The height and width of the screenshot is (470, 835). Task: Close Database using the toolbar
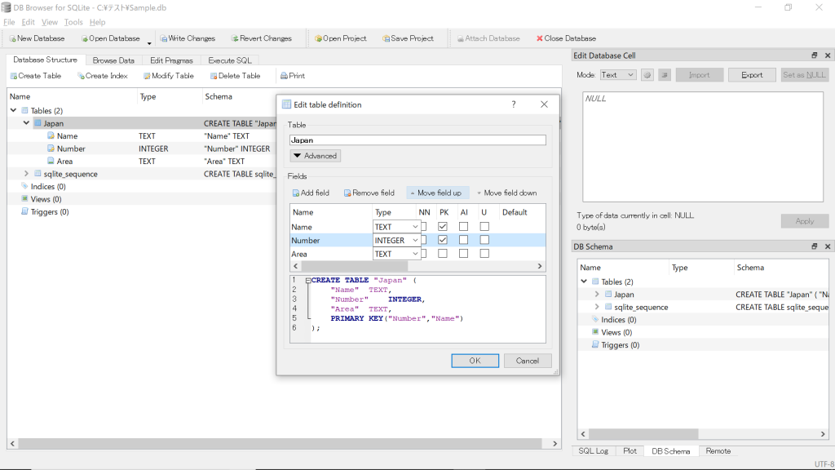click(x=566, y=38)
